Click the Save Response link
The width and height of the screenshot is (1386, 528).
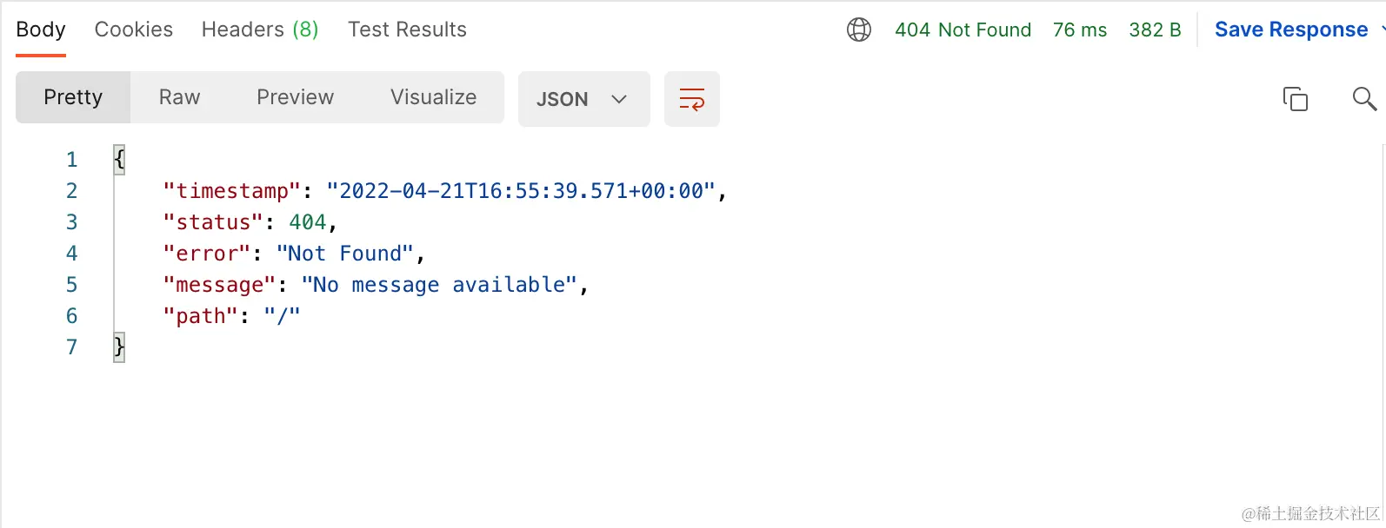(1291, 30)
